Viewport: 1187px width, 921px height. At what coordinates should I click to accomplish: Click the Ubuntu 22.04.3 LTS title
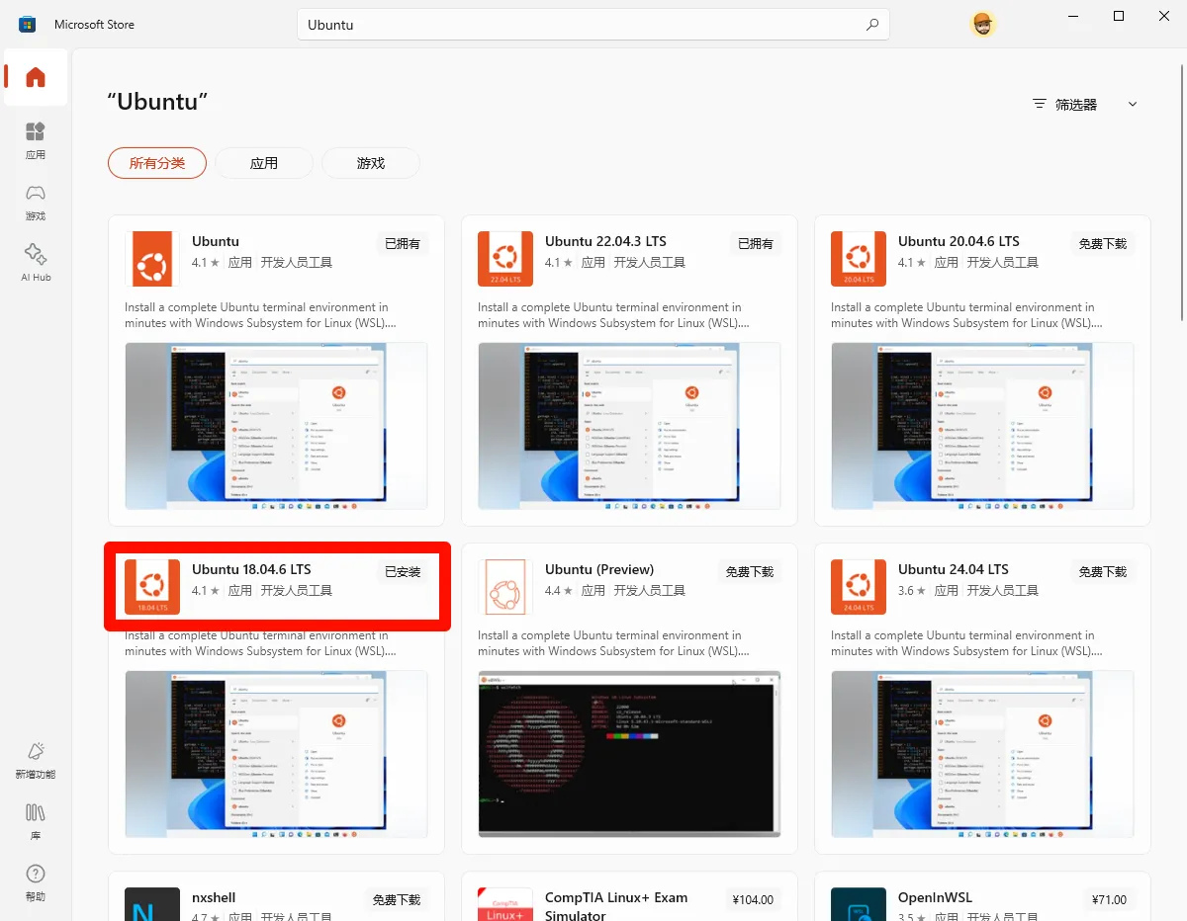coord(605,241)
